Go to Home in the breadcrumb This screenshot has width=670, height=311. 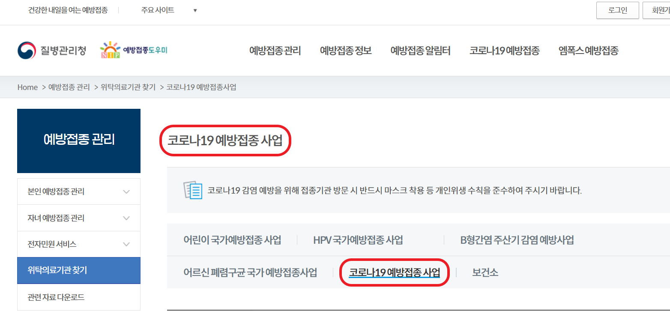pyautogui.click(x=27, y=87)
